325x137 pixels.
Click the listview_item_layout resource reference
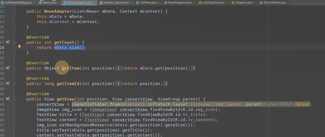pos(216,104)
